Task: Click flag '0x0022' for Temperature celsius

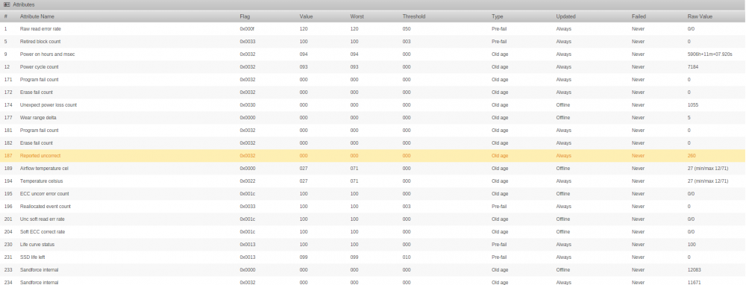Action: pyautogui.click(x=248, y=181)
